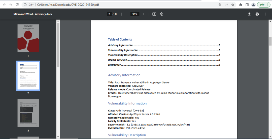
Task: Click the thumbnail sidebar scrollbar thumb
Action: (58, 45)
